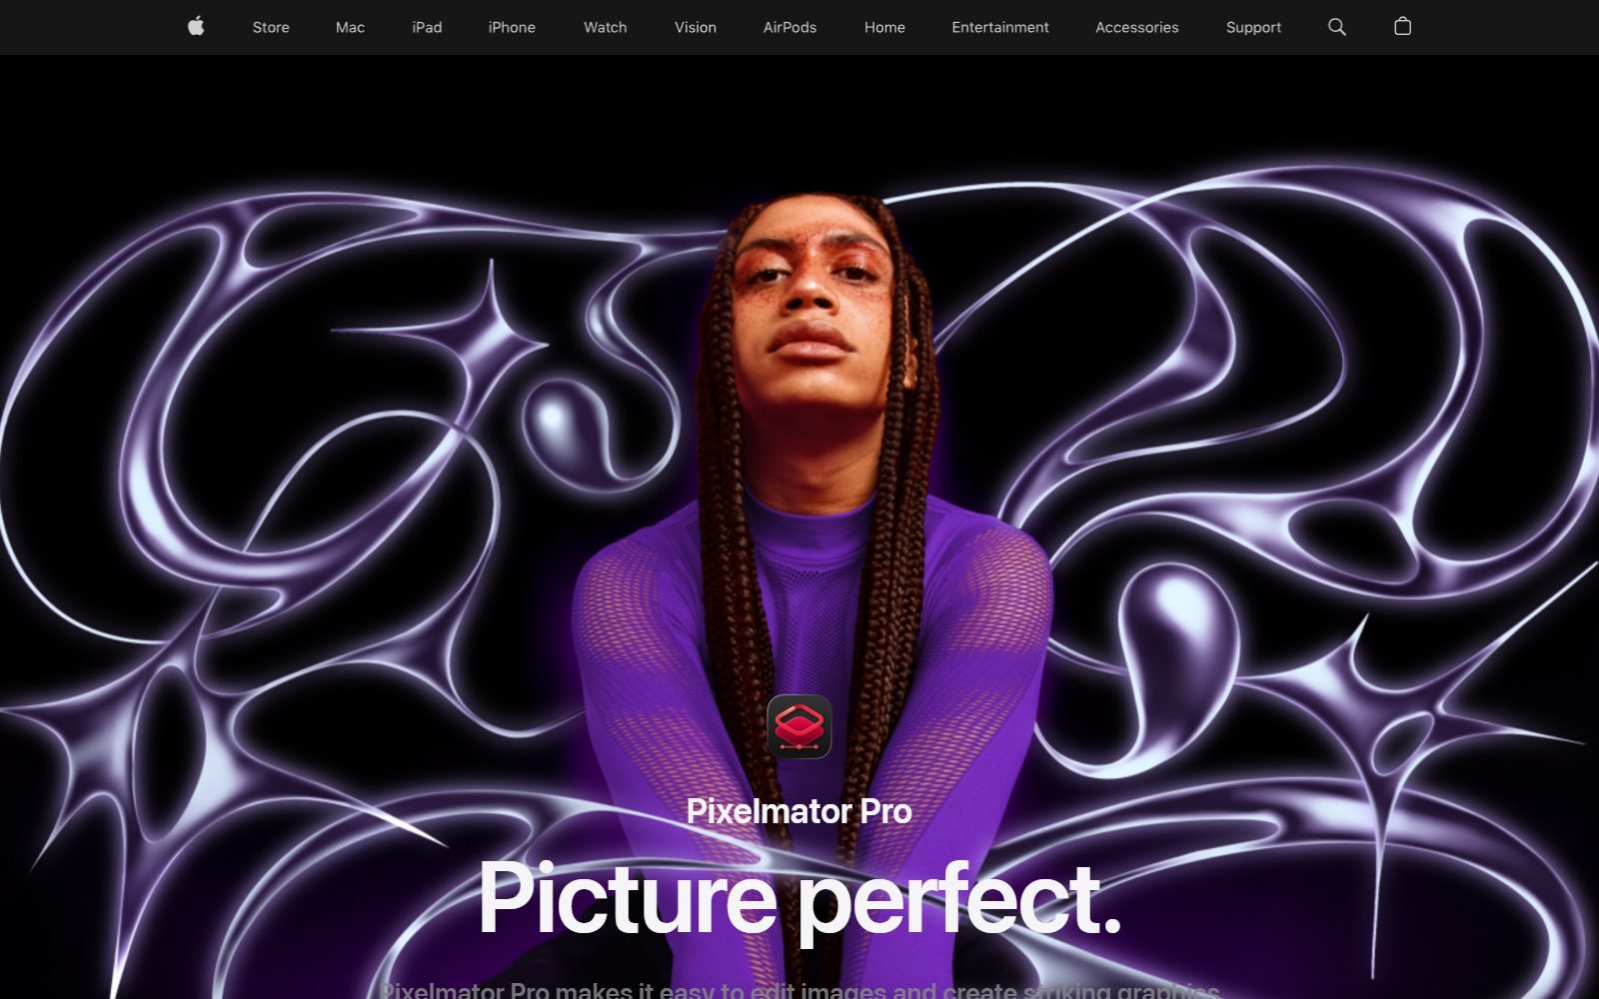This screenshot has width=1599, height=999.
Task: Open the iPad menu
Action: tap(427, 27)
